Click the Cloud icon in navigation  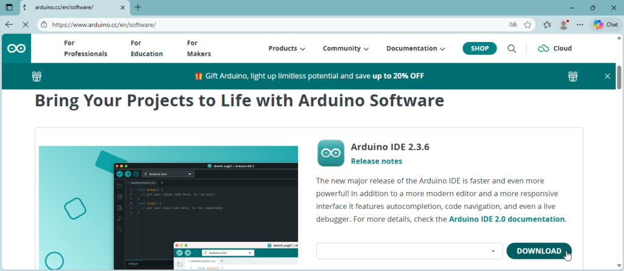coord(543,49)
